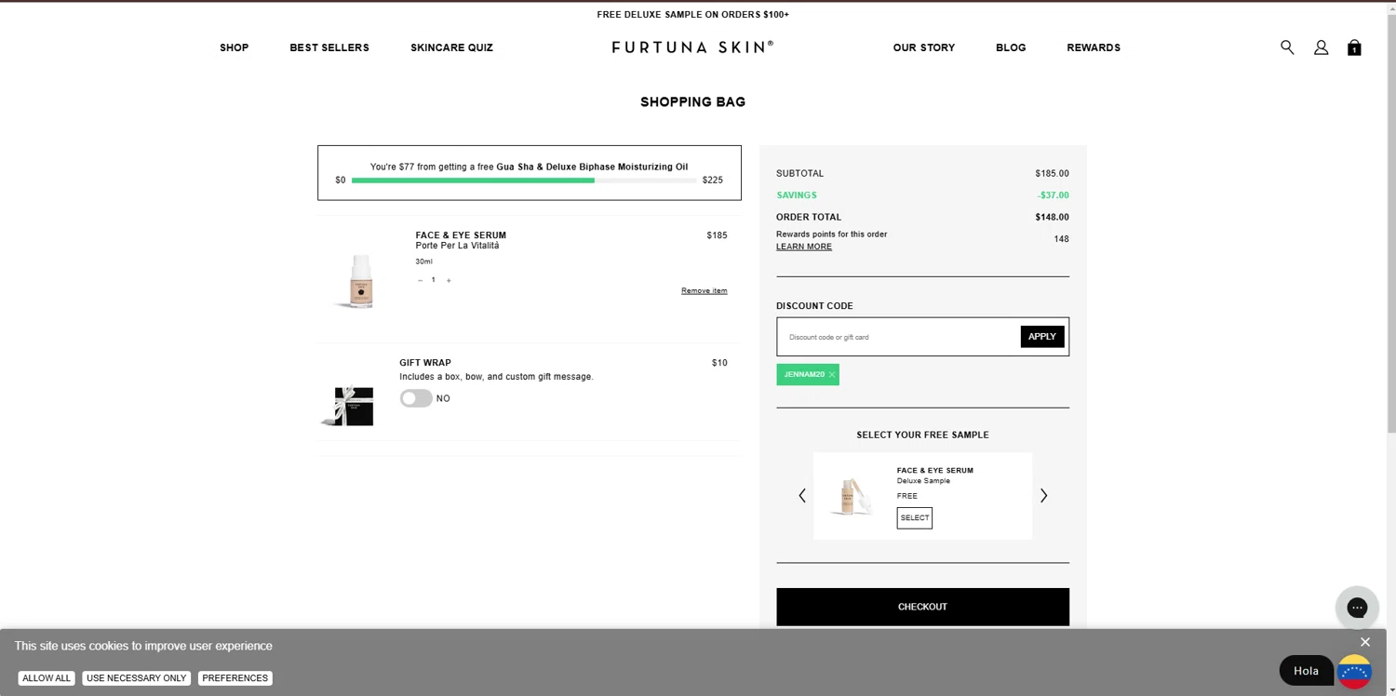Accept cookies with ALLOW ALL

pyautogui.click(x=47, y=678)
